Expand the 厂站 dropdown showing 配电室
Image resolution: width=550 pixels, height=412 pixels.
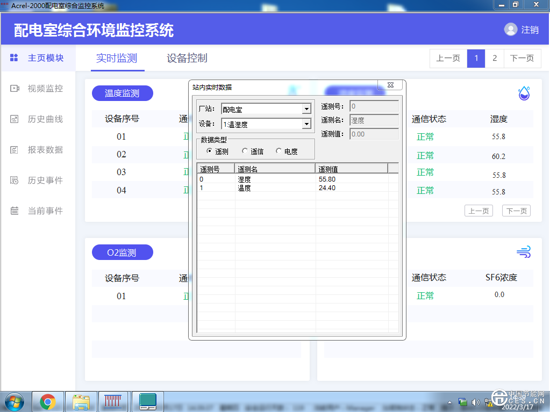[x=306, y=109]
